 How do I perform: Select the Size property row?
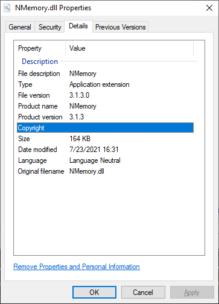105,139
